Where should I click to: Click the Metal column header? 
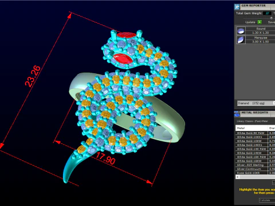252,128
